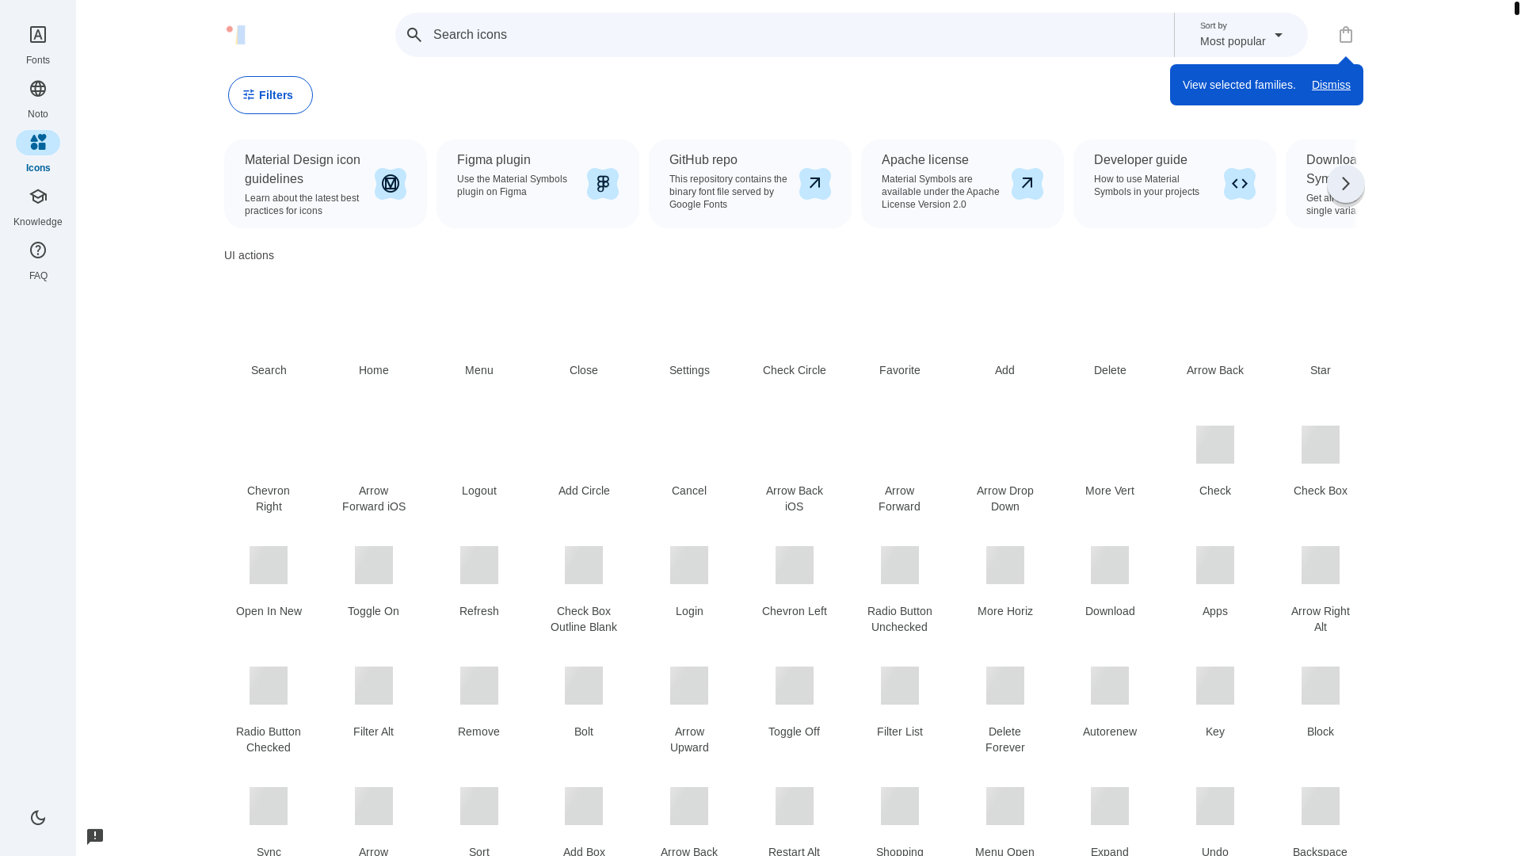Select the Toggle Off icon
This screenshot has height=856, width=1521.
tap(794, 686)
